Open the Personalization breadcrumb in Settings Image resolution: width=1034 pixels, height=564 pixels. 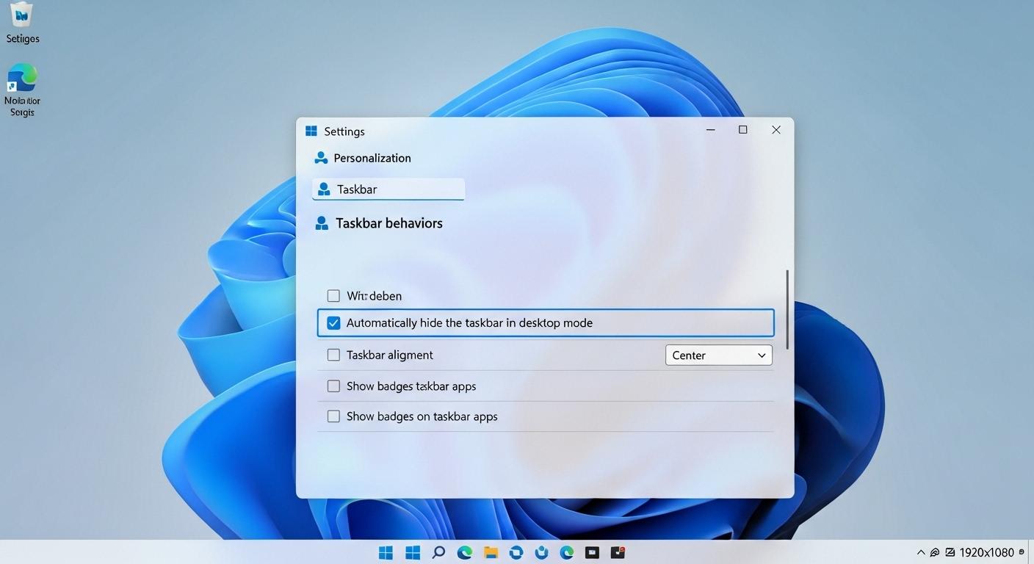point(372,157)
